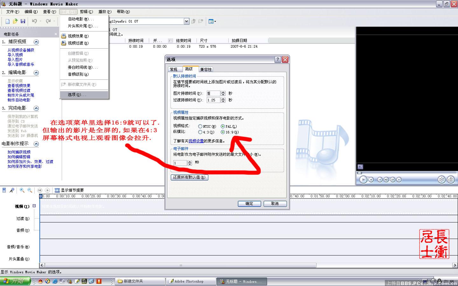Select the 16:9 aspect ratio radio

(x=223, y=132)
